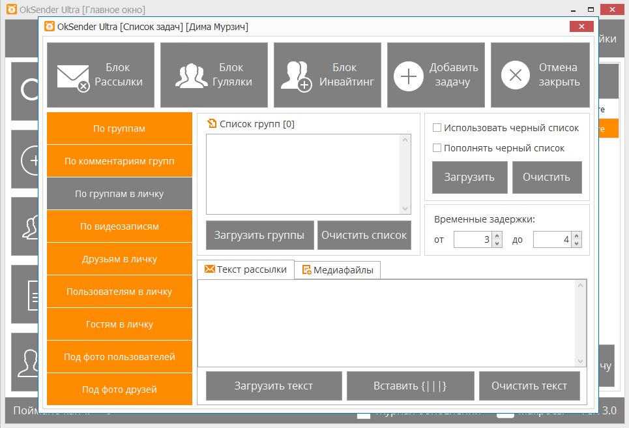
Task: Click the Медиафайлы tab icon
Action: point(306,270)
